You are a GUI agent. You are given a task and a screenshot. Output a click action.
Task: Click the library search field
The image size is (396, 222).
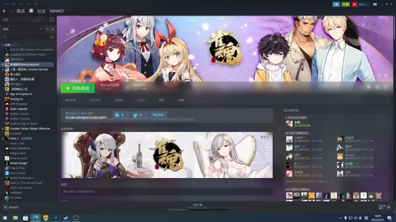click(x=25, y=37)
